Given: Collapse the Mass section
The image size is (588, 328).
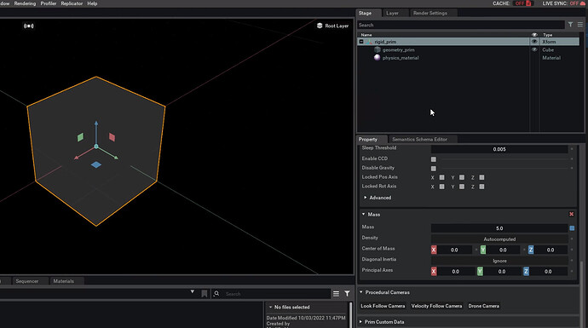Looking at the screenshot, I should point(363,214).
